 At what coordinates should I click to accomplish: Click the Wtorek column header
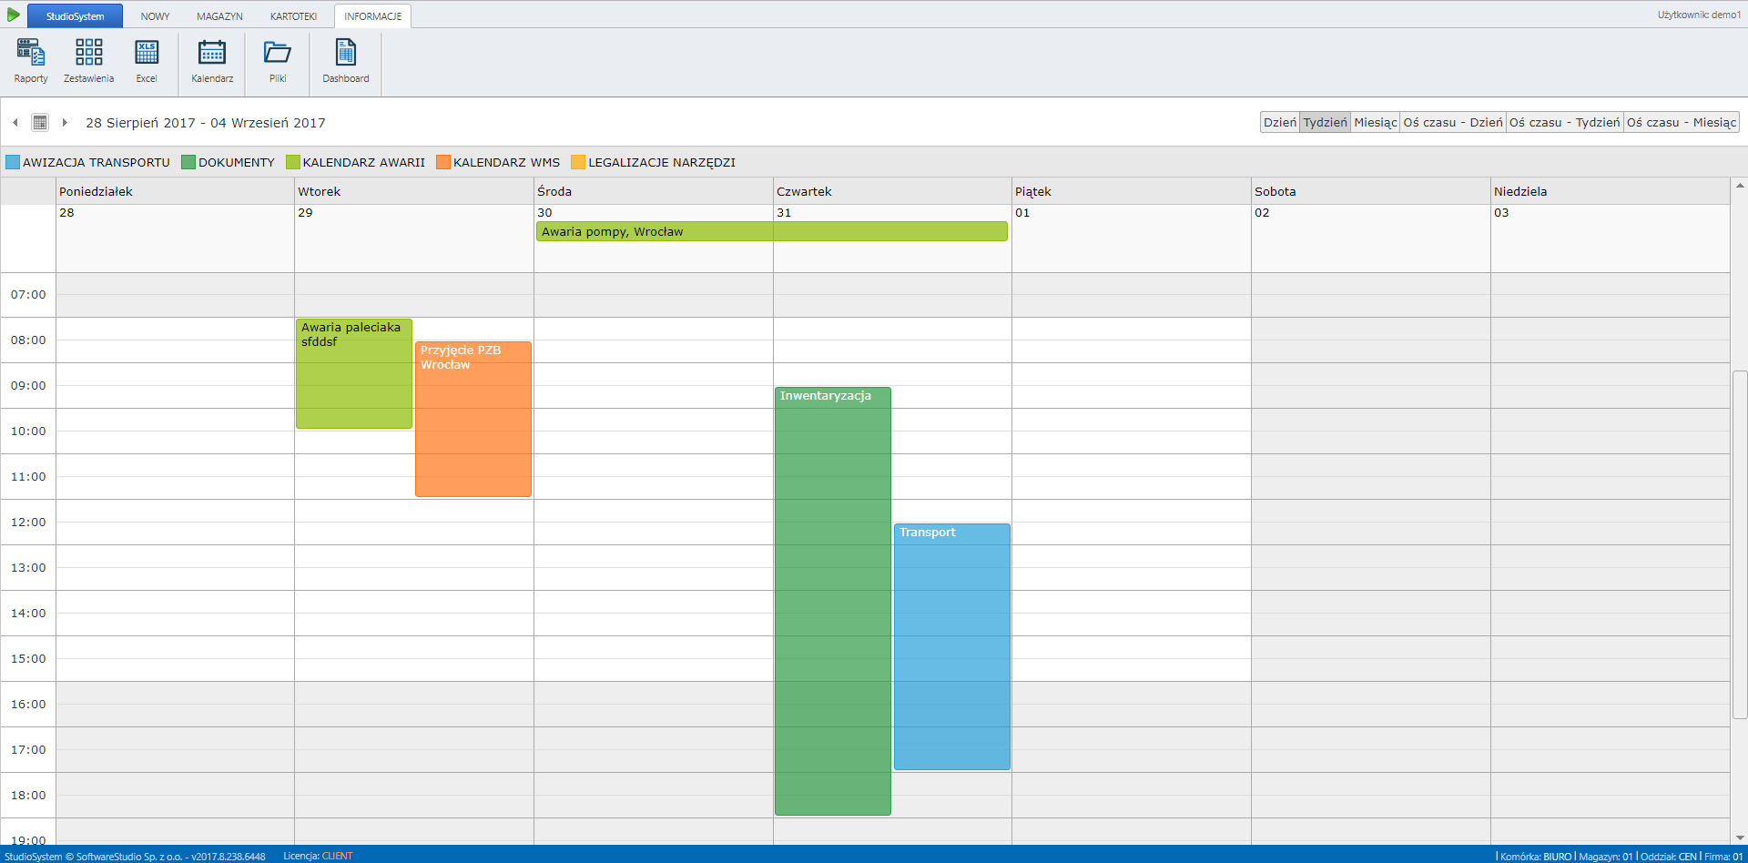click(x=414, y=191)
